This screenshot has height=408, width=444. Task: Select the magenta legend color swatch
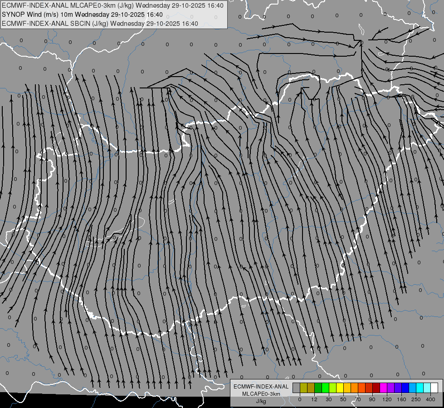[x=383, y=388]
